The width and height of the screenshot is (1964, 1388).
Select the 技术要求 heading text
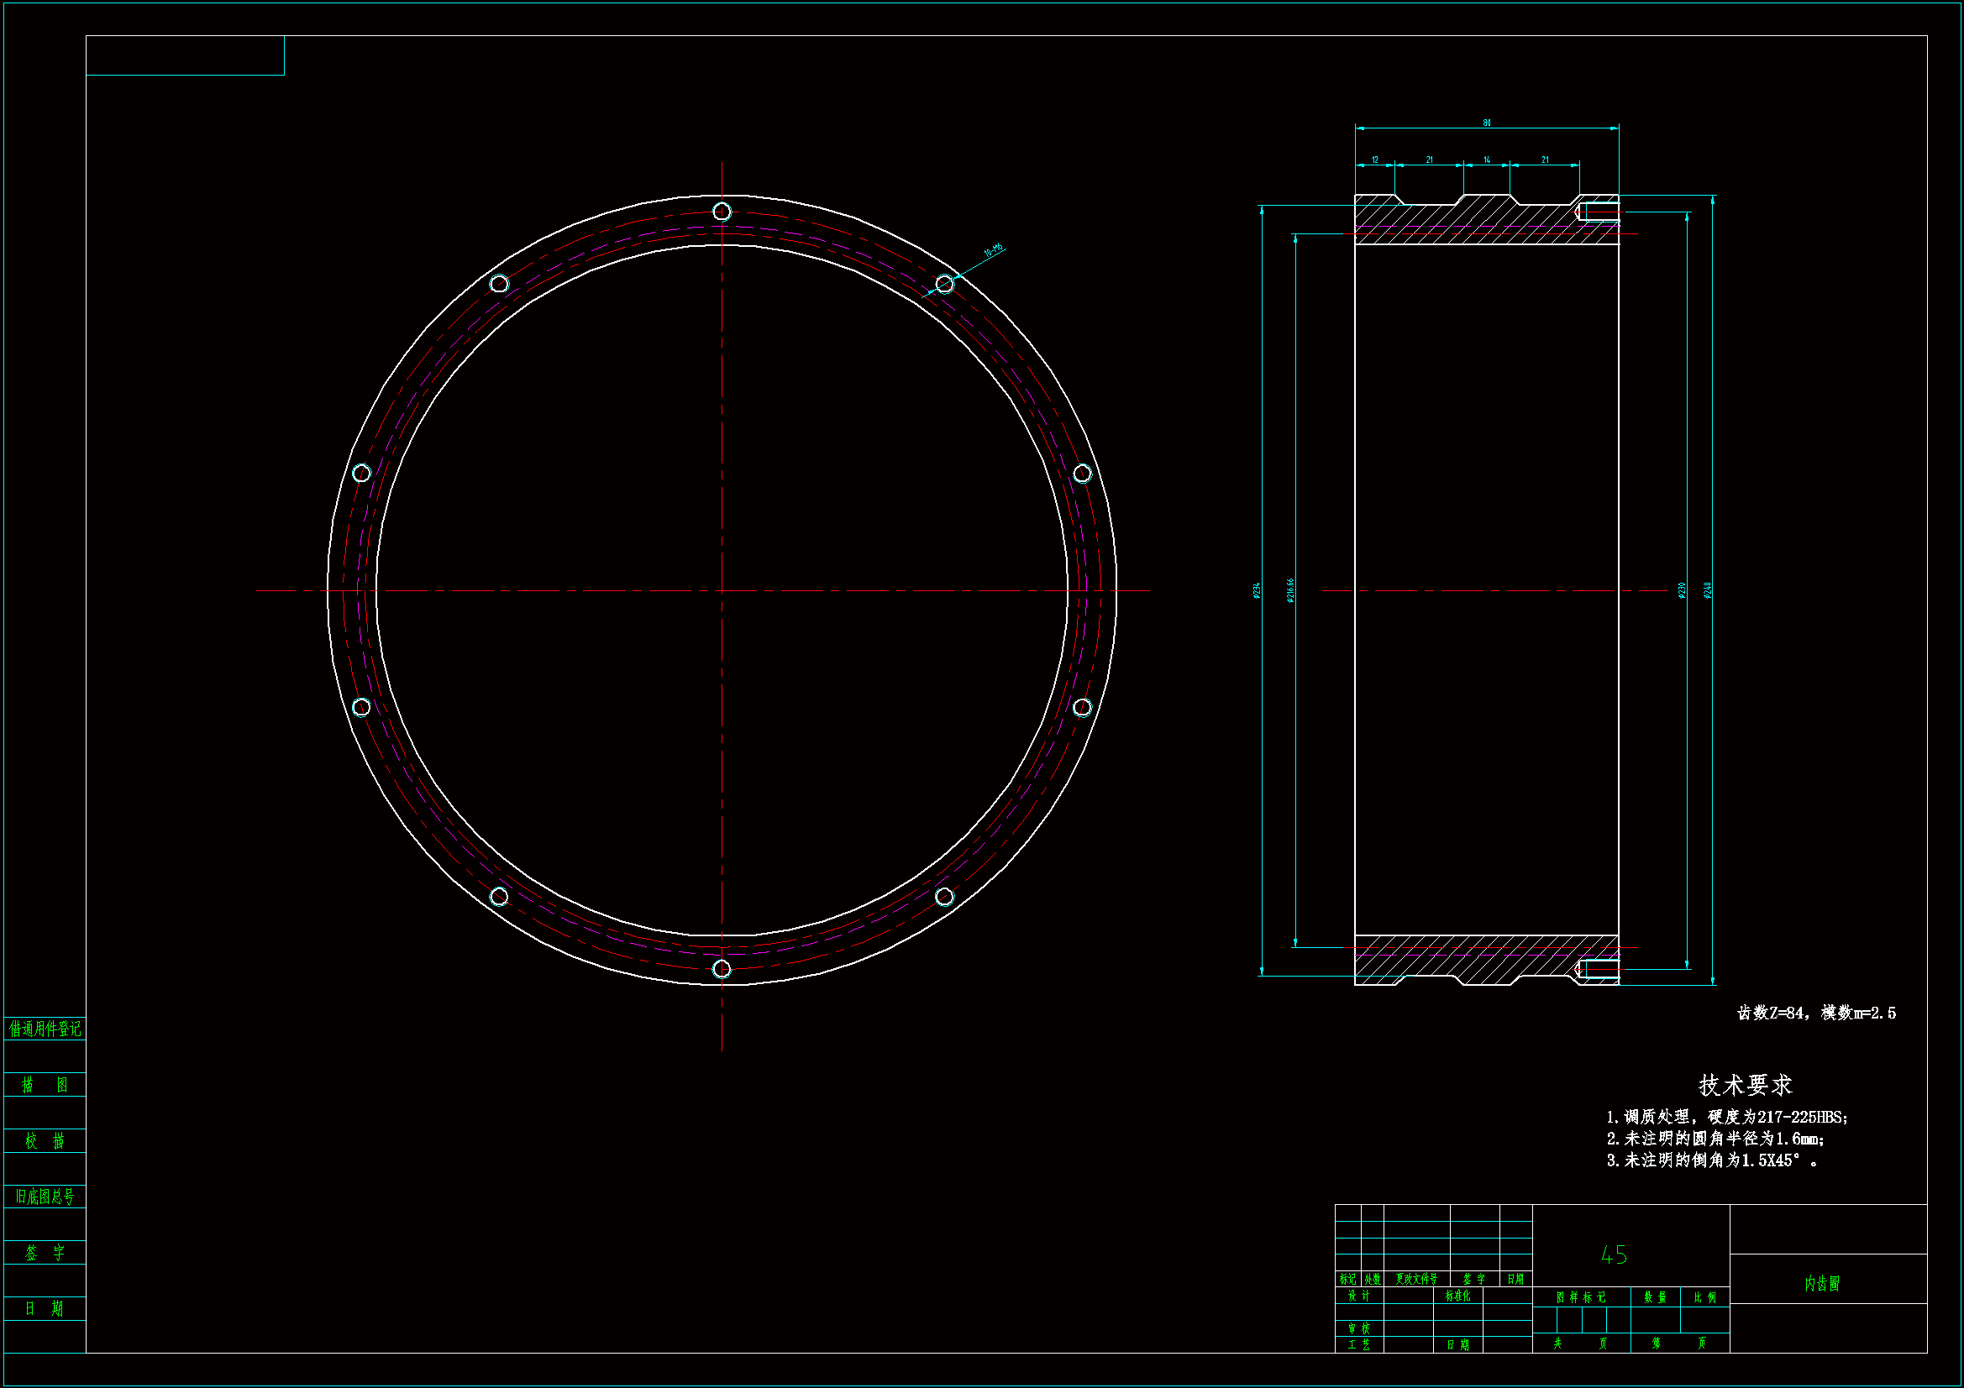[x=1745, y=1085]
